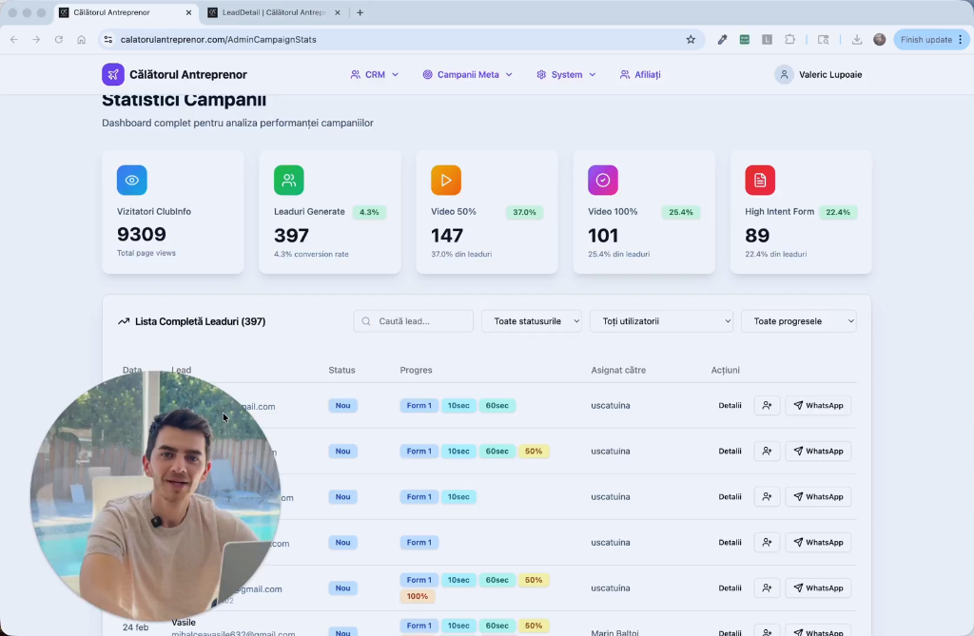Screen dimensions: 974x636
Task: Go to the Afiliați navigation item
Action: click(640, 74)
